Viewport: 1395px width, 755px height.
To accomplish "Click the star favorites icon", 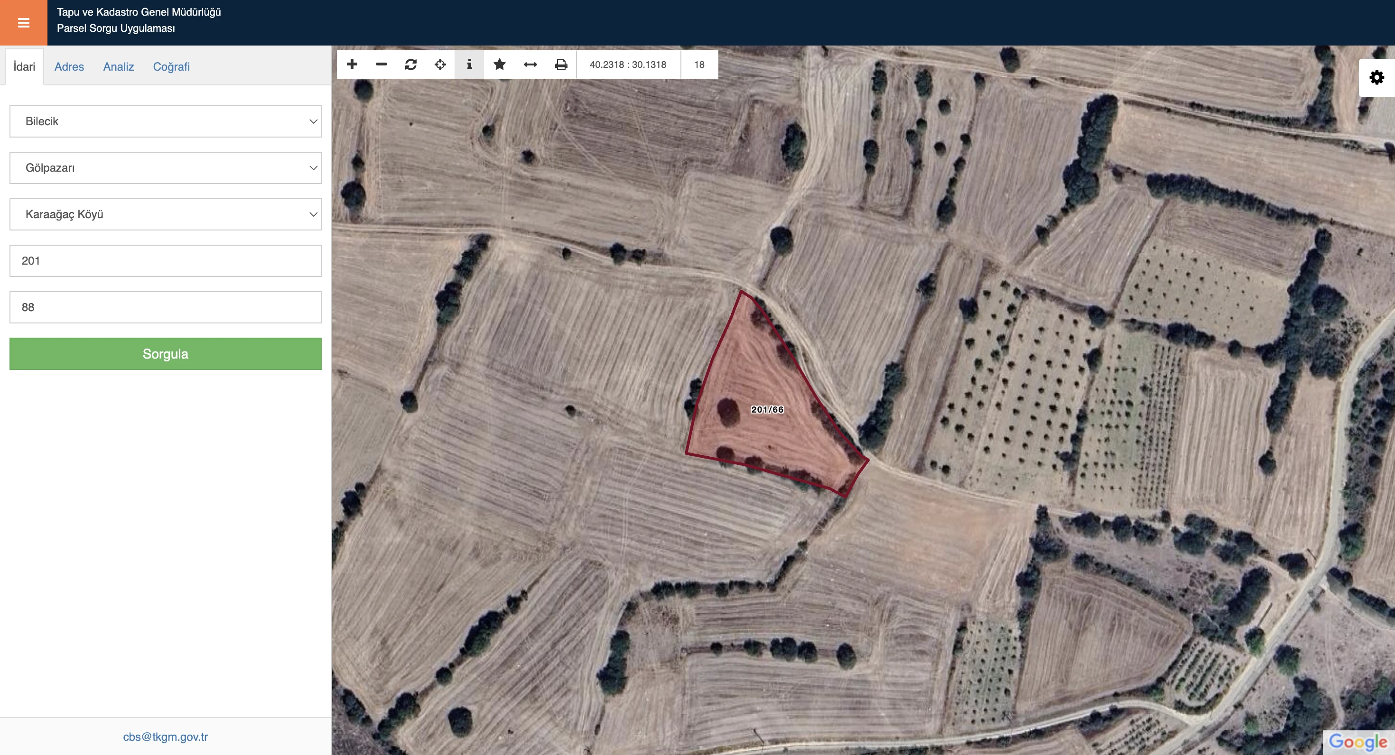I will (499, 64).
